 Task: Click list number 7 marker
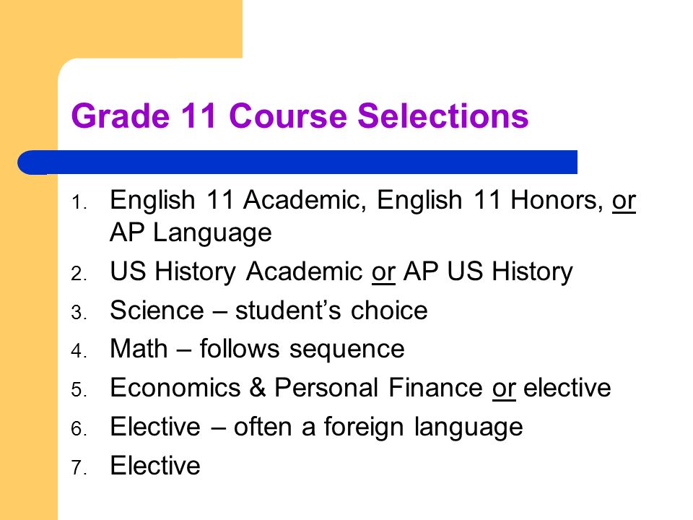[x=79, y=468]
